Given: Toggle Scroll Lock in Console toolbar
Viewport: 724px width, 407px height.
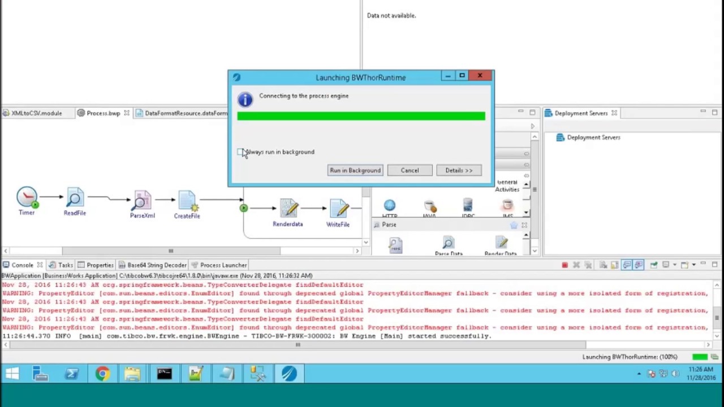Looking at the screenshot, I should [x=615, y=265].
